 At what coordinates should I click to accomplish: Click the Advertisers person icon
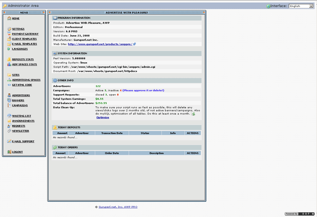[x=9, y=95]
